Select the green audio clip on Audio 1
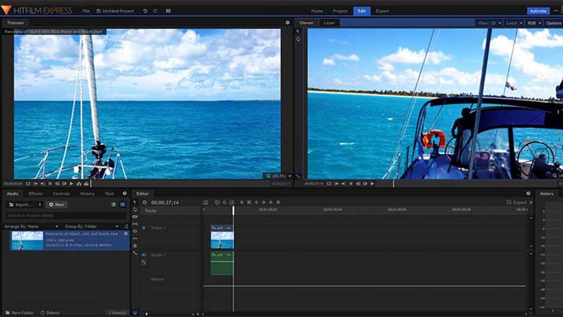 (222, 264)
